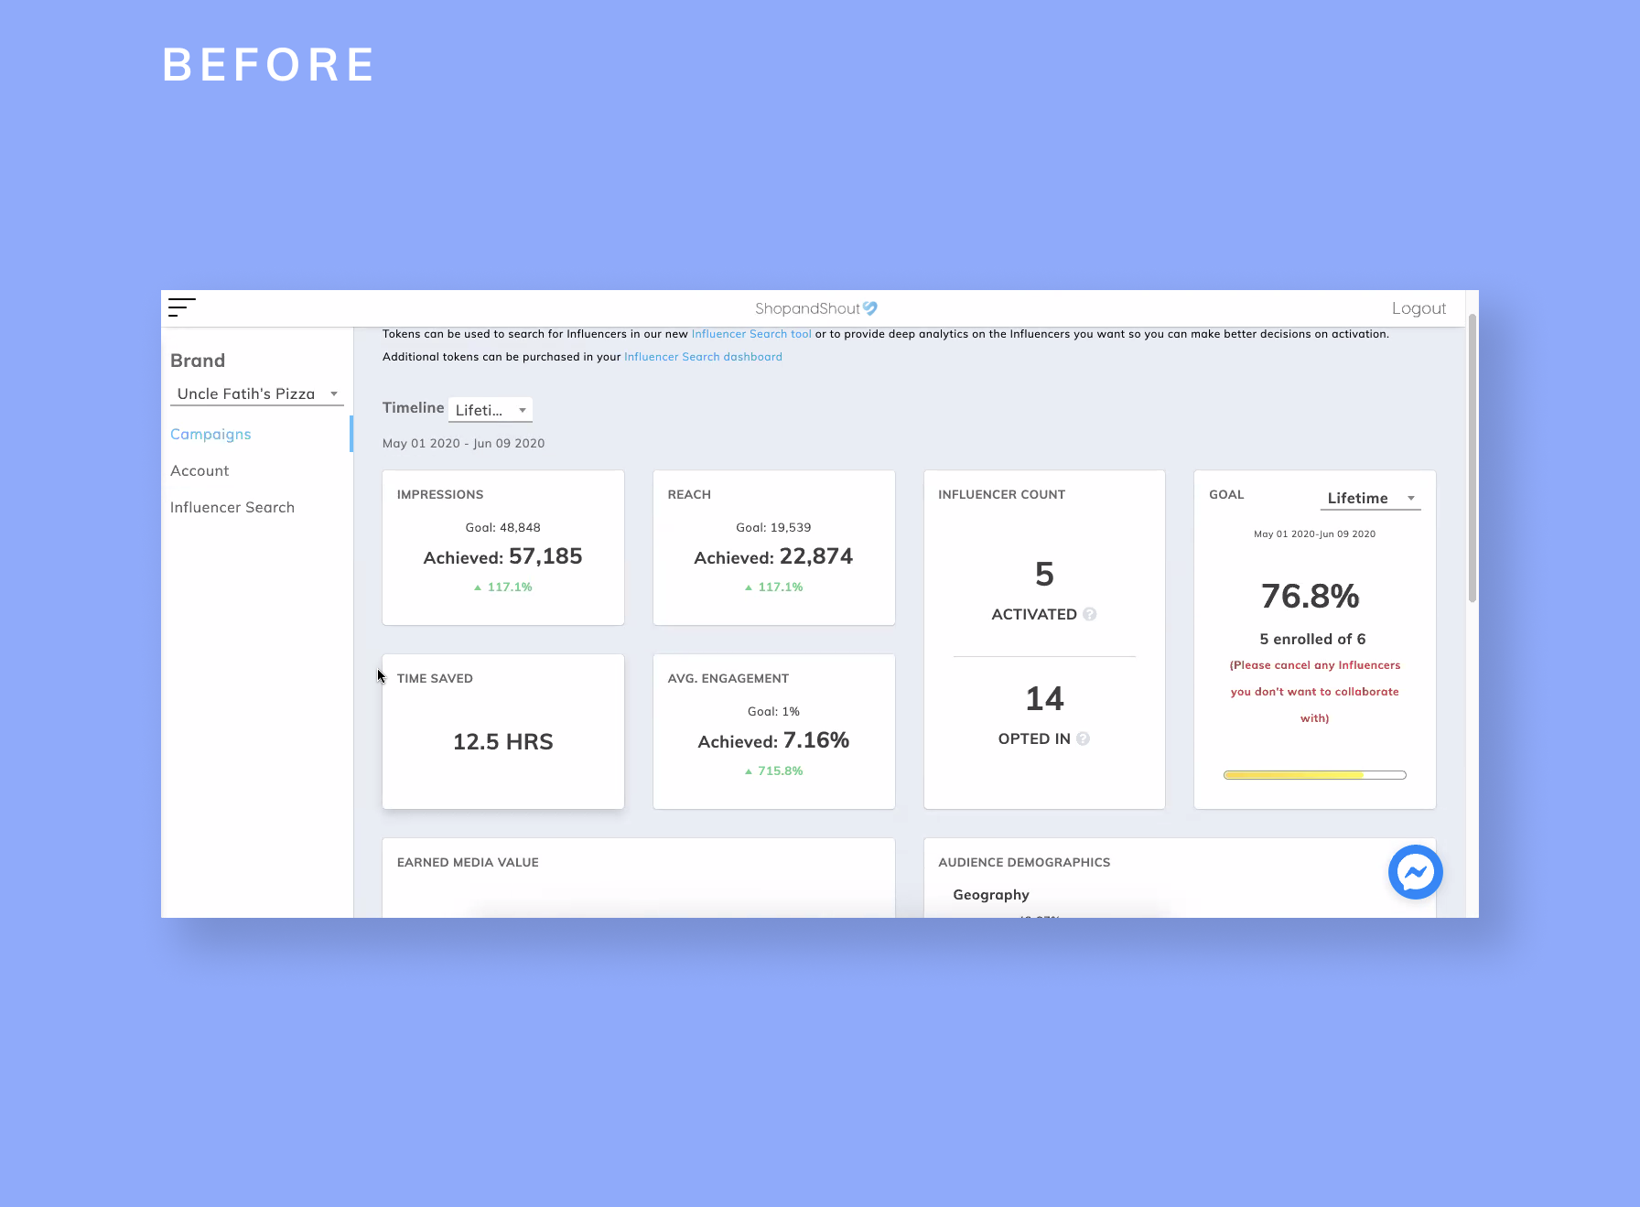Select Account in the sidebar
Image resolution: width=1640 pixels, height=1207 pixels.
click(200, 470)
